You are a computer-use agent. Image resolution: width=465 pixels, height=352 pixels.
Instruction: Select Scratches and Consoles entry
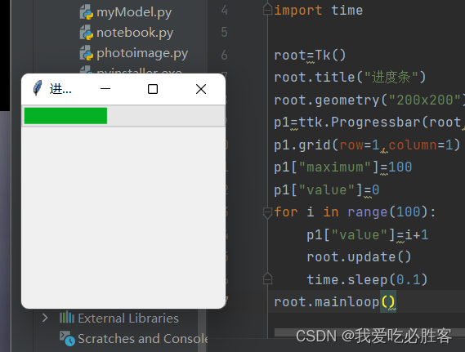click(143, 339)
